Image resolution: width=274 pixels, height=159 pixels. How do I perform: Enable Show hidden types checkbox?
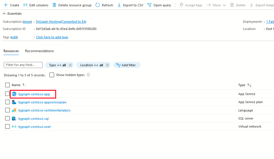[52, 75]
